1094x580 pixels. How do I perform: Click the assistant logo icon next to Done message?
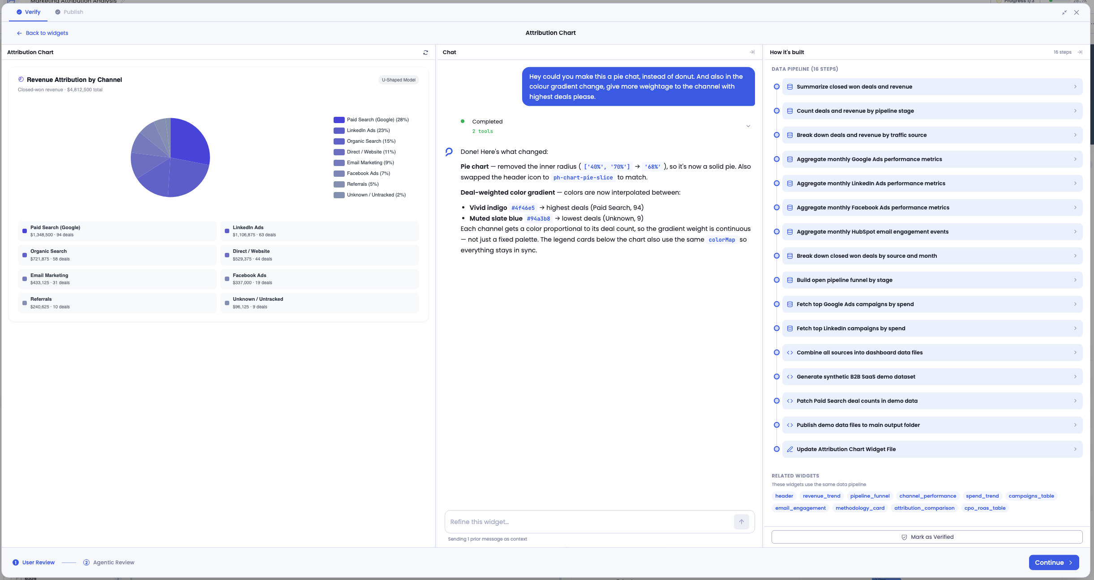click(449, 152)
